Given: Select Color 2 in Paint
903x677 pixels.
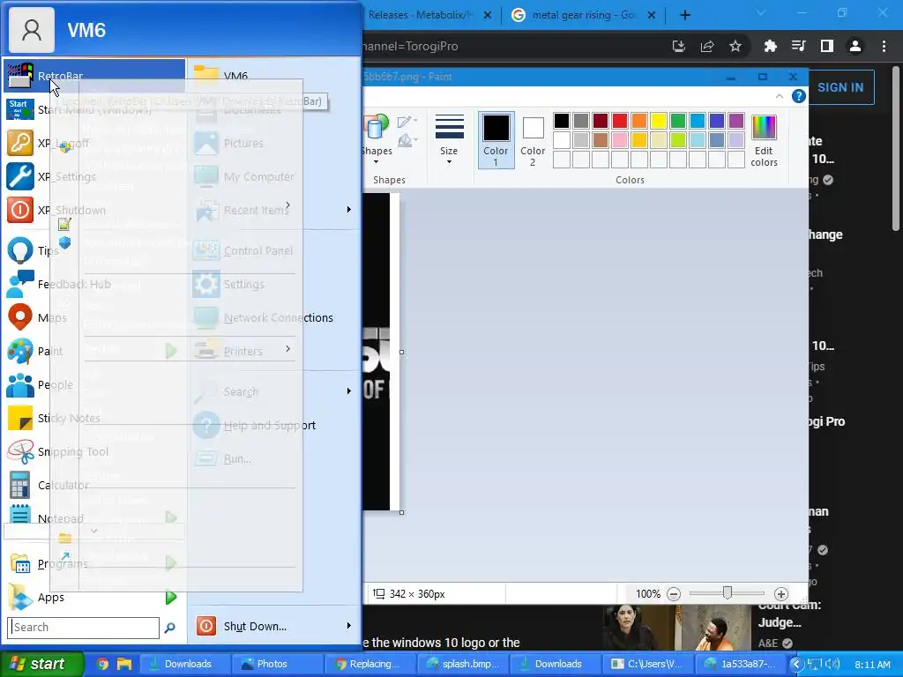Looking at the screenshot, I should pyautogui.click(x=533, y=140).
